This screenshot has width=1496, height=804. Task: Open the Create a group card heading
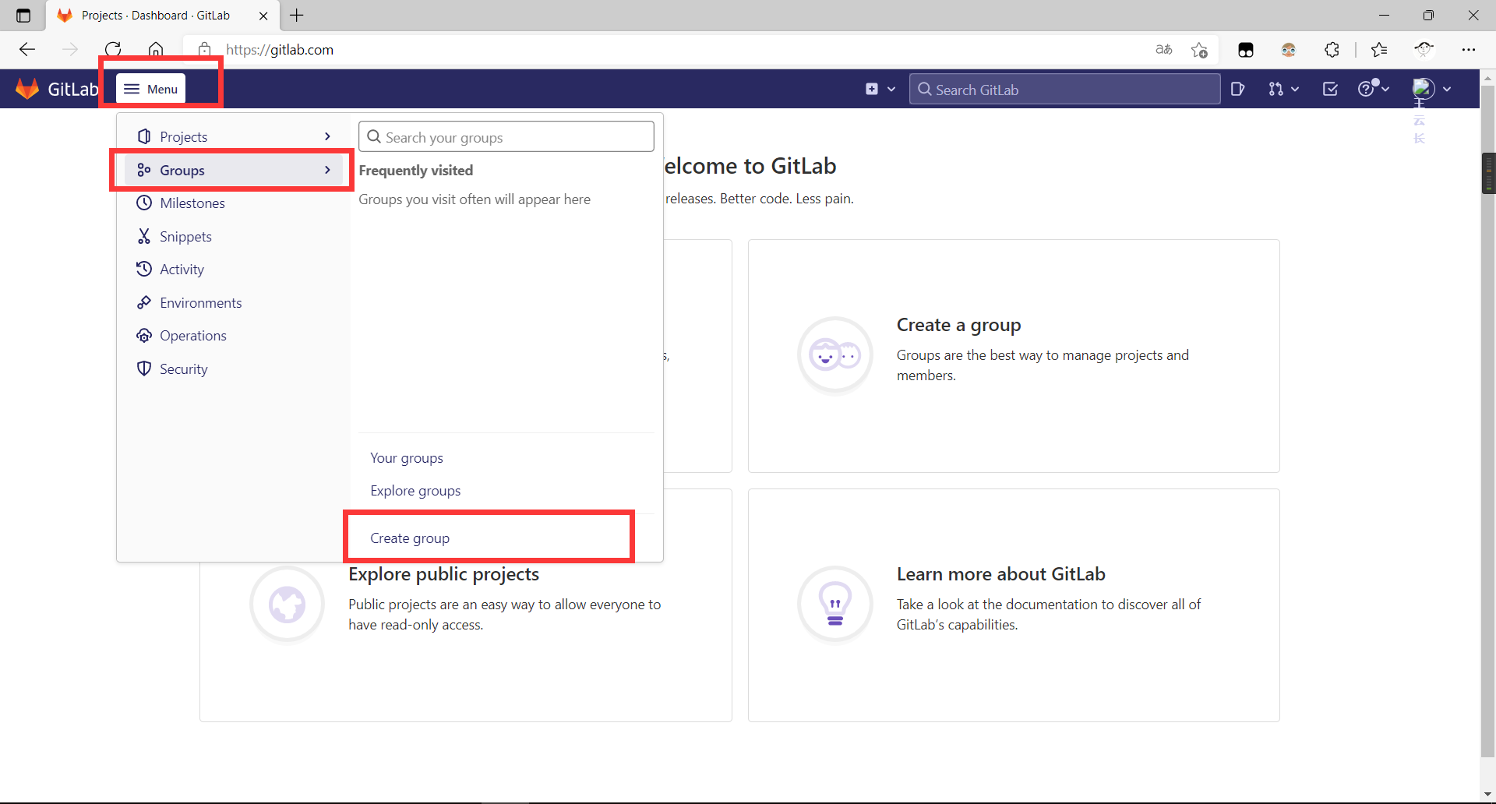pyautogui.click(x=959, y=325)
